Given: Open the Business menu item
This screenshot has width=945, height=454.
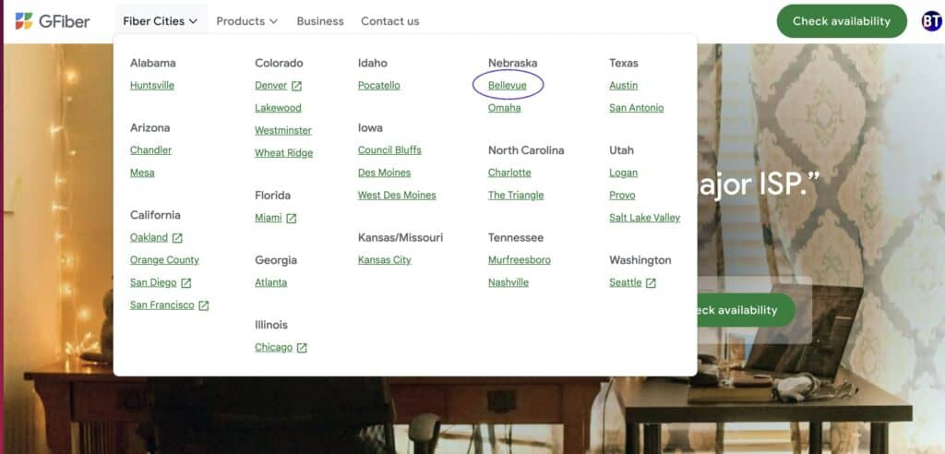Looking at the screenshot, I should pos(320,21).
